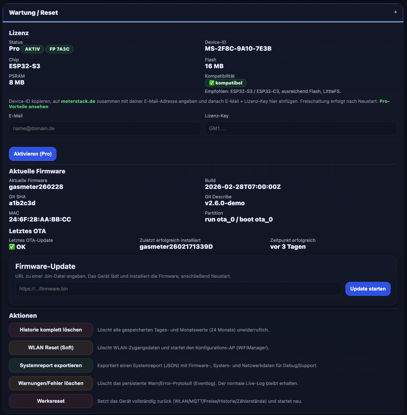
Task: Start firmware update with Update starten
Action: click(368, 289)
